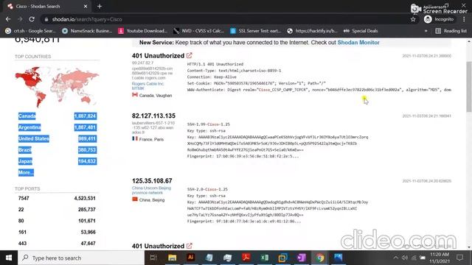Open the Windows Start menu
Viewport: 472px width, 265px height.
[9, 258]
